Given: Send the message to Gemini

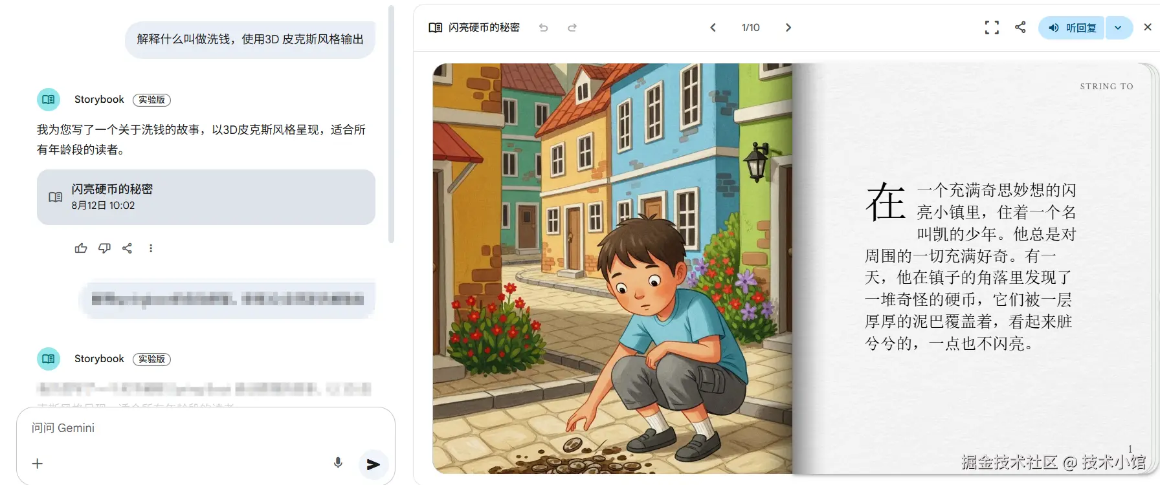Looking at the screenshot, I should tap(374, 464).
